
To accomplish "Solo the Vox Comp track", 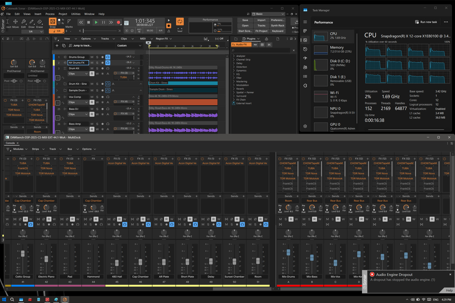I will 97,97.
